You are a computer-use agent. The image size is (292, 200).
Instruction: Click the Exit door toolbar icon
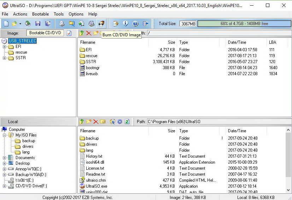click(x=145, y=24)
